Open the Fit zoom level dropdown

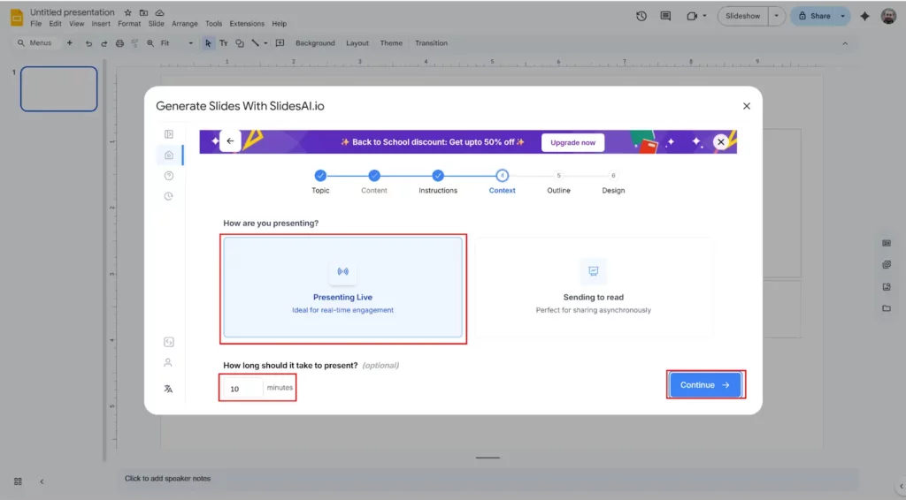tap(177, 43)
